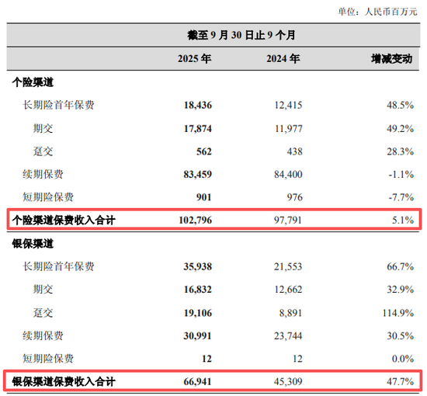
Task: Select the 个险渠道 section heading
Action: [33, 82]
